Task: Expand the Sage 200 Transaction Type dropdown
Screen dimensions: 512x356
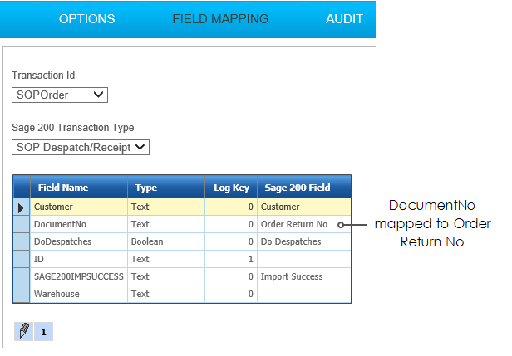Action: 81,147
